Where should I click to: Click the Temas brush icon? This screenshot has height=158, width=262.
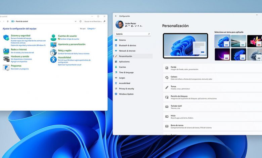pyautogui.click(x=167, y=87)
